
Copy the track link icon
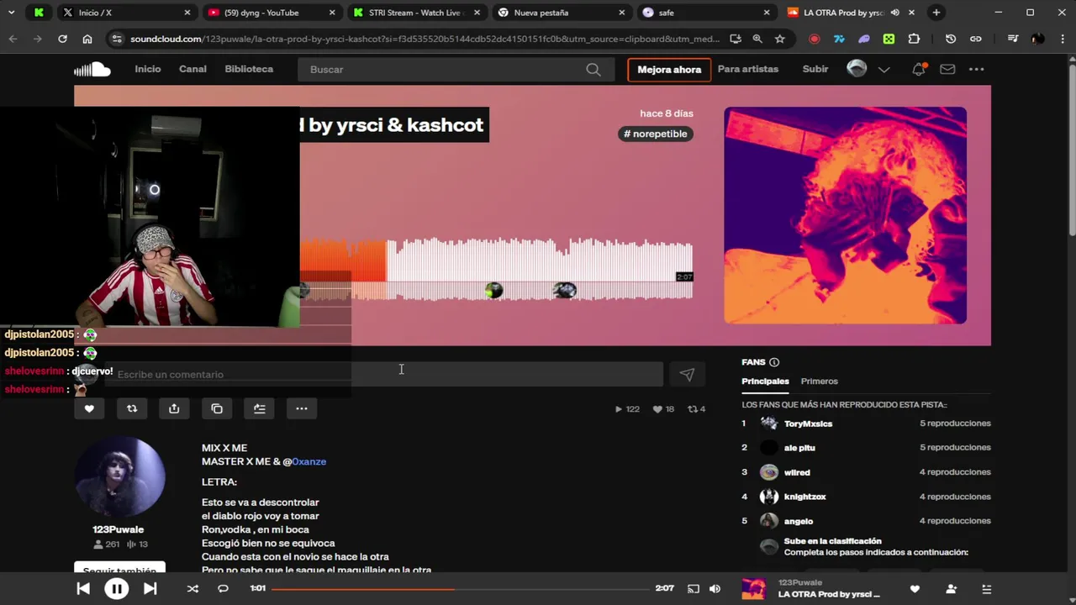(217, 408)
